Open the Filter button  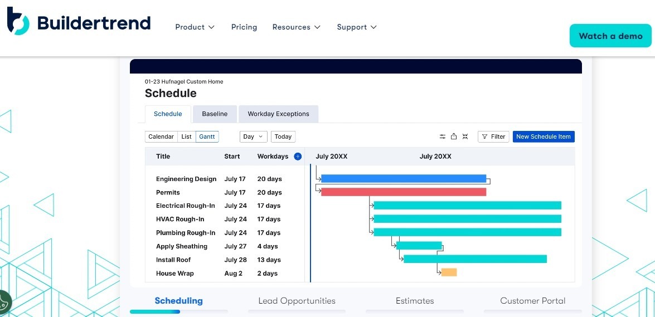pos(493,136)
